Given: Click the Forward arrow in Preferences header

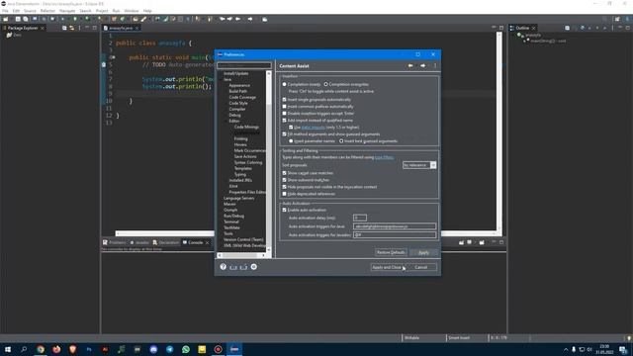Looking at the screenshot, I should pos(422,66).
